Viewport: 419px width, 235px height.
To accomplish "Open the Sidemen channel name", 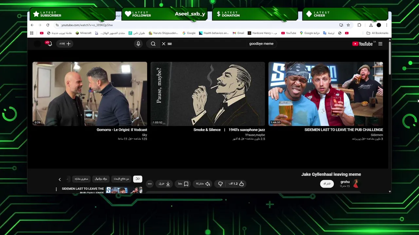I will [x=377, y=135].
